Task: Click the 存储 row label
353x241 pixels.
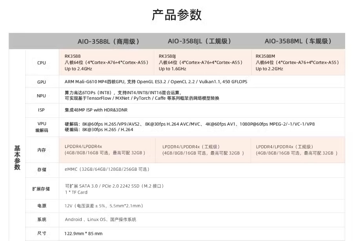Action: click(x=42, y=170)
